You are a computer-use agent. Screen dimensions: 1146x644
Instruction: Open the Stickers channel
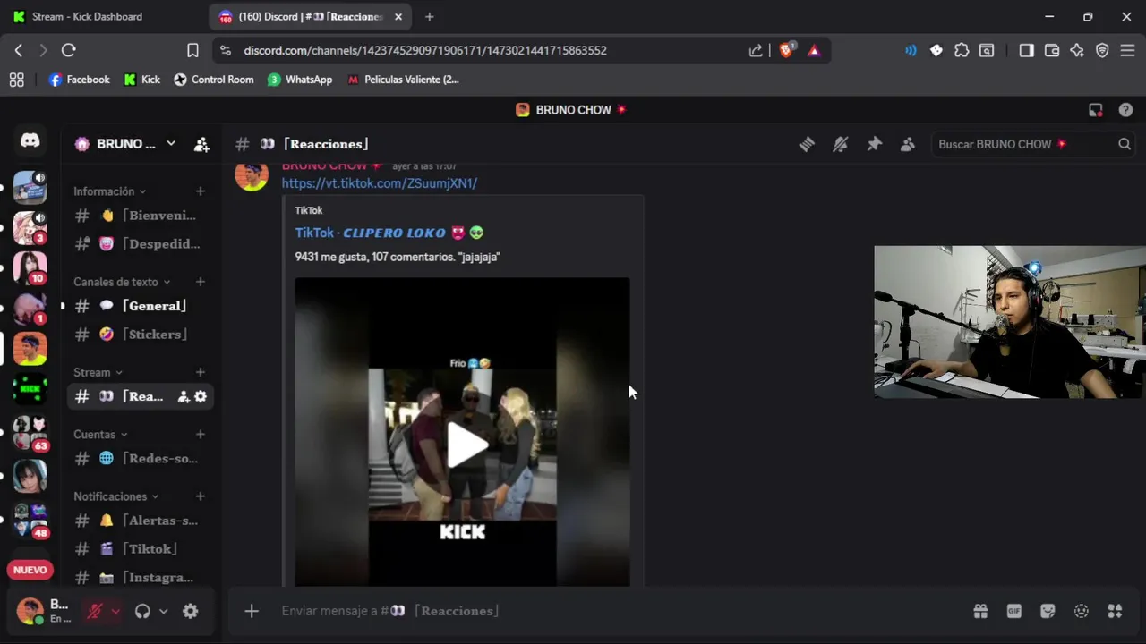(x=140, y=335)
